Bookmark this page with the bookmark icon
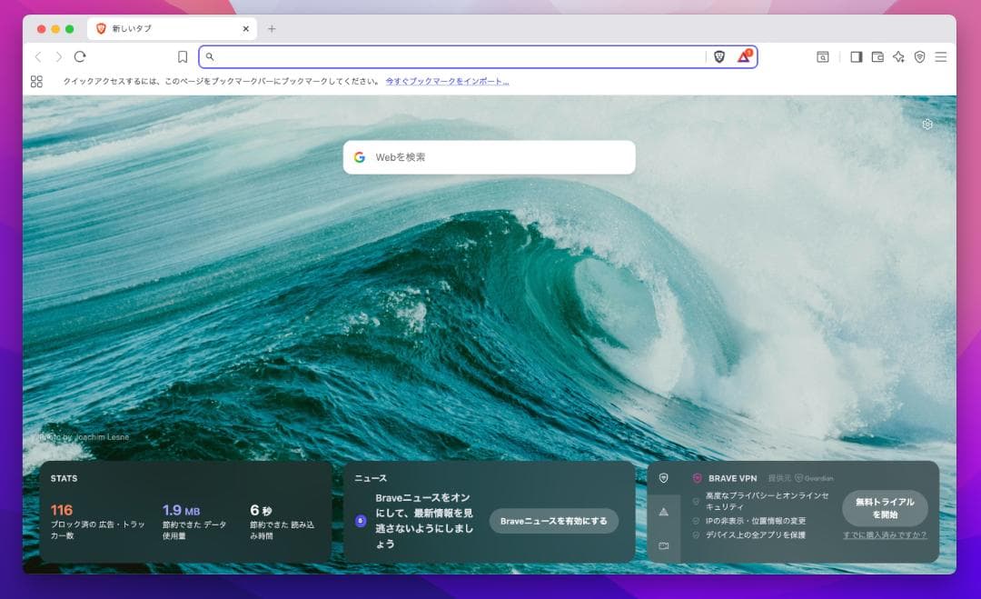Image resolution: width=981 pixels, height=599 pixels. pyautogui.click(x=183, y=56)
